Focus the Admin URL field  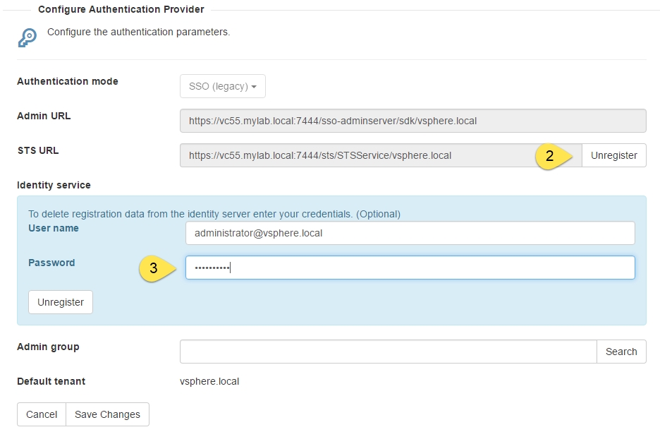(x=413, y=121)
